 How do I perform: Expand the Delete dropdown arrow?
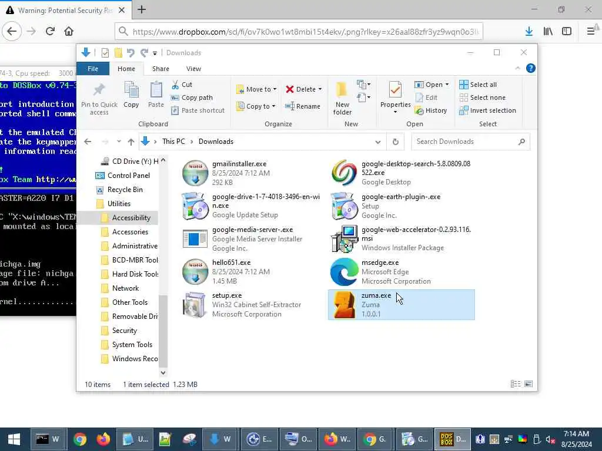pos(320,89)
